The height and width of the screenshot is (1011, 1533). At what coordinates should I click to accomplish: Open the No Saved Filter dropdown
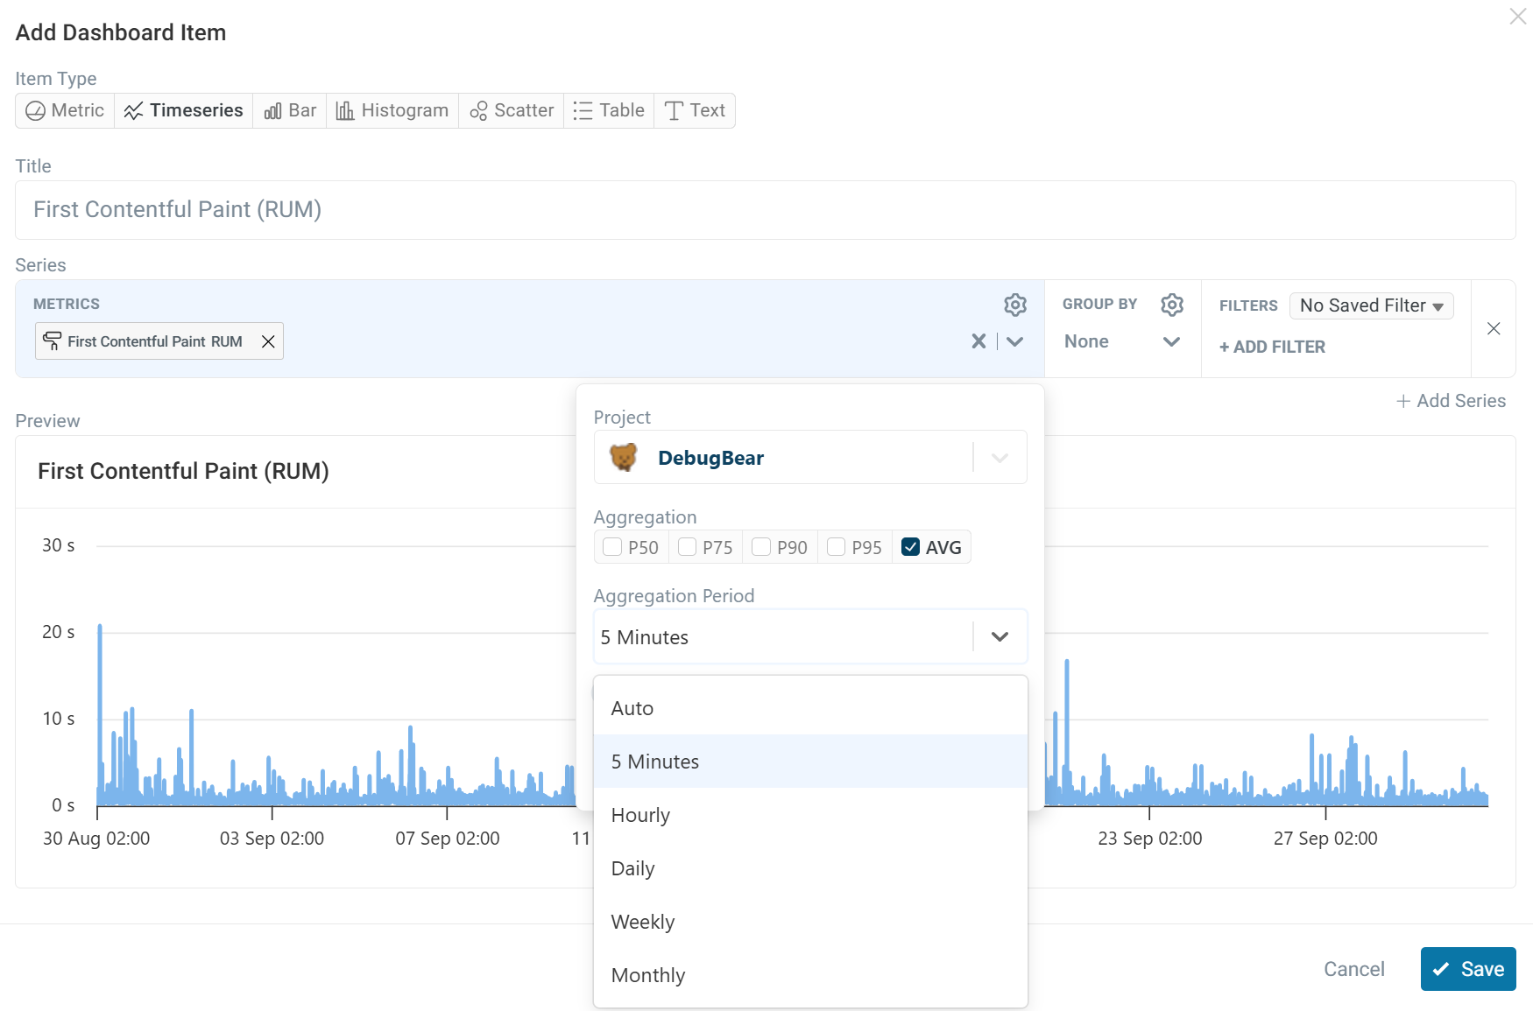[x=1372, y=305]
